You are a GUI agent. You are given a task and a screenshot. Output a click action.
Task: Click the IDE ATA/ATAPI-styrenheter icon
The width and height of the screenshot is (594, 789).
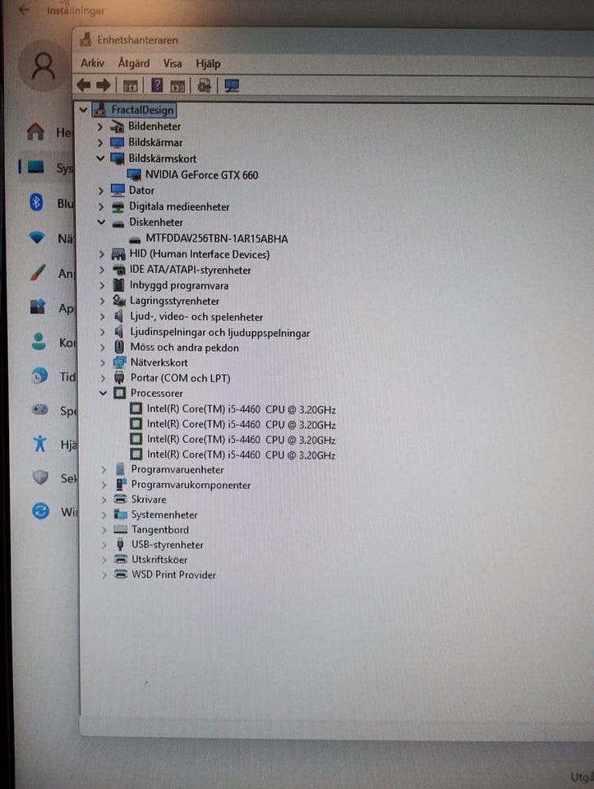118,270
